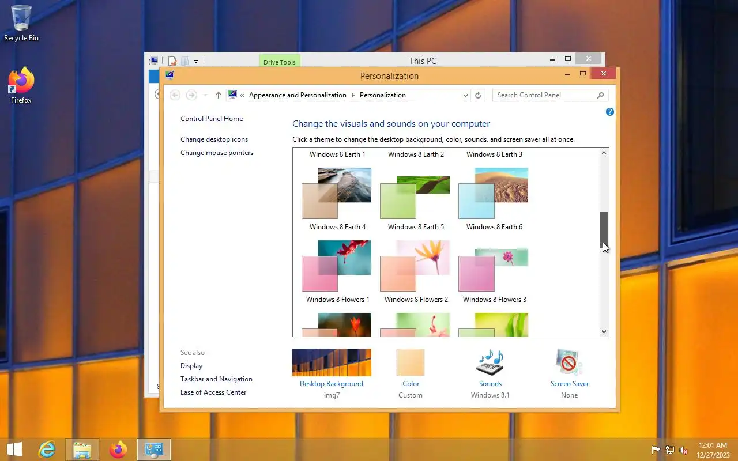Open the Recycle Bin desktop icon
Screen dimensions: 738x461
[21, 24]
